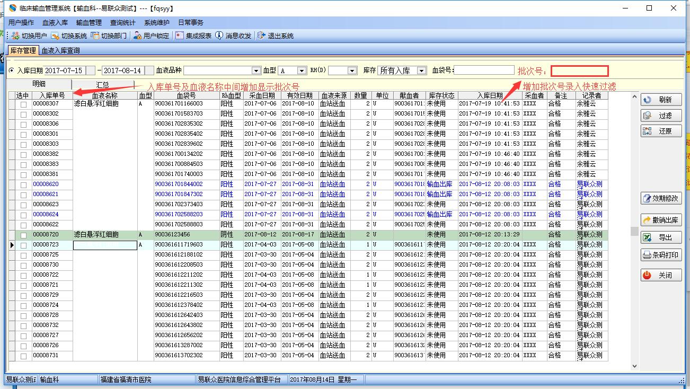Screen dimensions: 690x389
Task: Expand the 血液品种 combo box
Action: click(x=255, y=70)
